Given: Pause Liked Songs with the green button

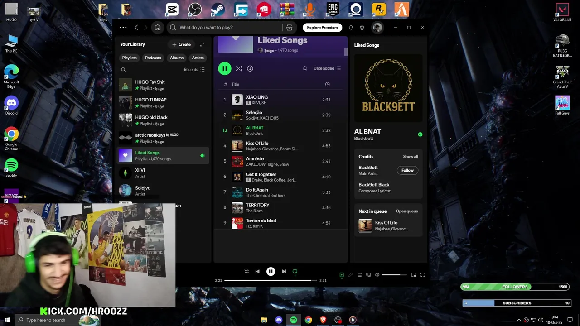Looking at the screenshot, I should [x=224, y=68].
